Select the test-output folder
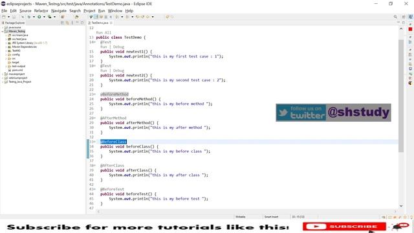The image size is (414, 233). tap(19, 66)
